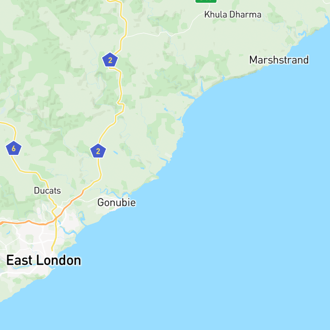Click the small blue lake beside lower route 2 shield
Viewport: 330px width, 330px height.
click(115, 152)
